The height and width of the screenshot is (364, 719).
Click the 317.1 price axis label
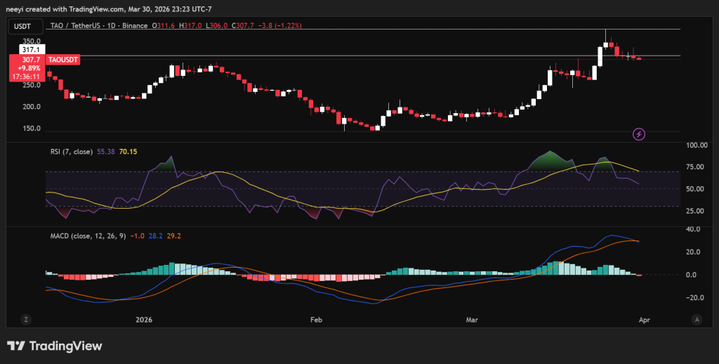coord(31,51)
